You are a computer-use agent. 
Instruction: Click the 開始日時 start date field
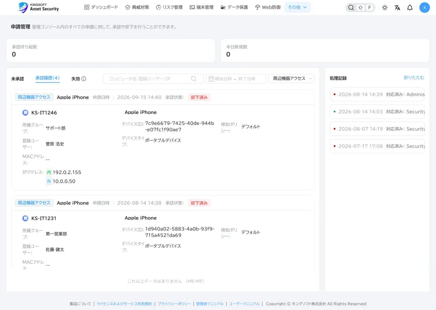(x=223, y=79)
